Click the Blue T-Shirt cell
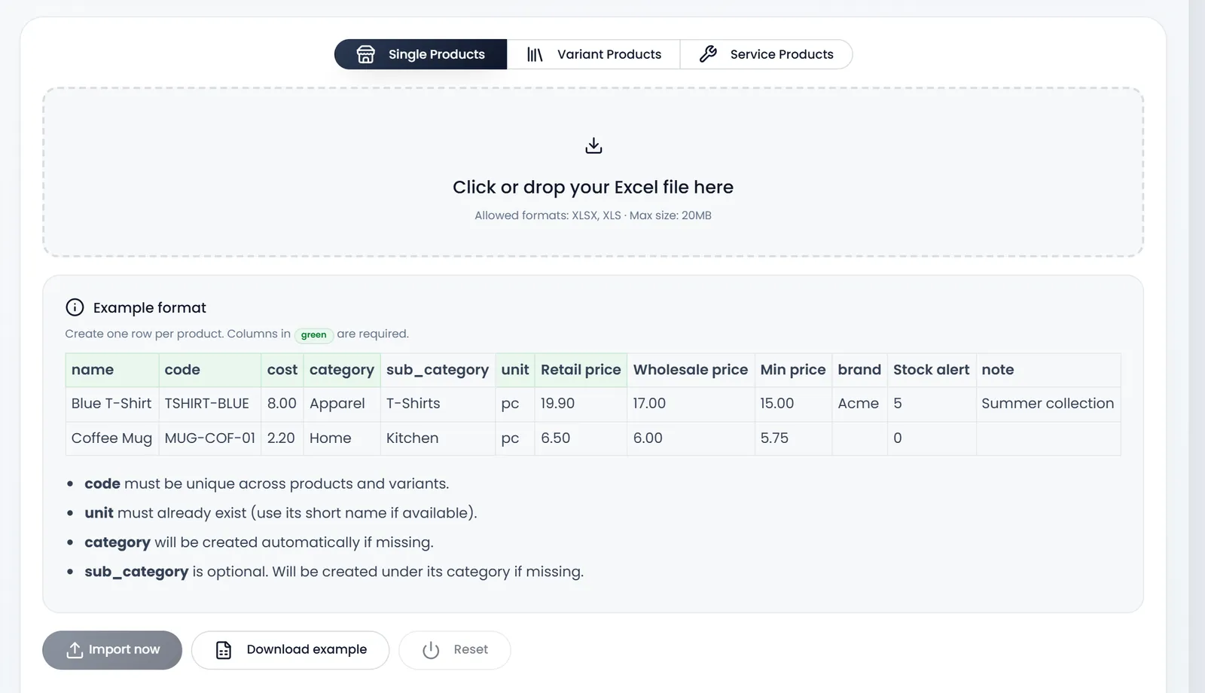The height and width of the screenshot is (693, 1205). click(112, 404)
